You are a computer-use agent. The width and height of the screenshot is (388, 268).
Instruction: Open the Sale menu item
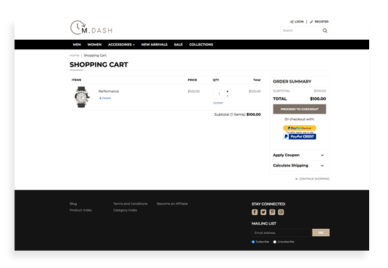click(x=178, y=44)
